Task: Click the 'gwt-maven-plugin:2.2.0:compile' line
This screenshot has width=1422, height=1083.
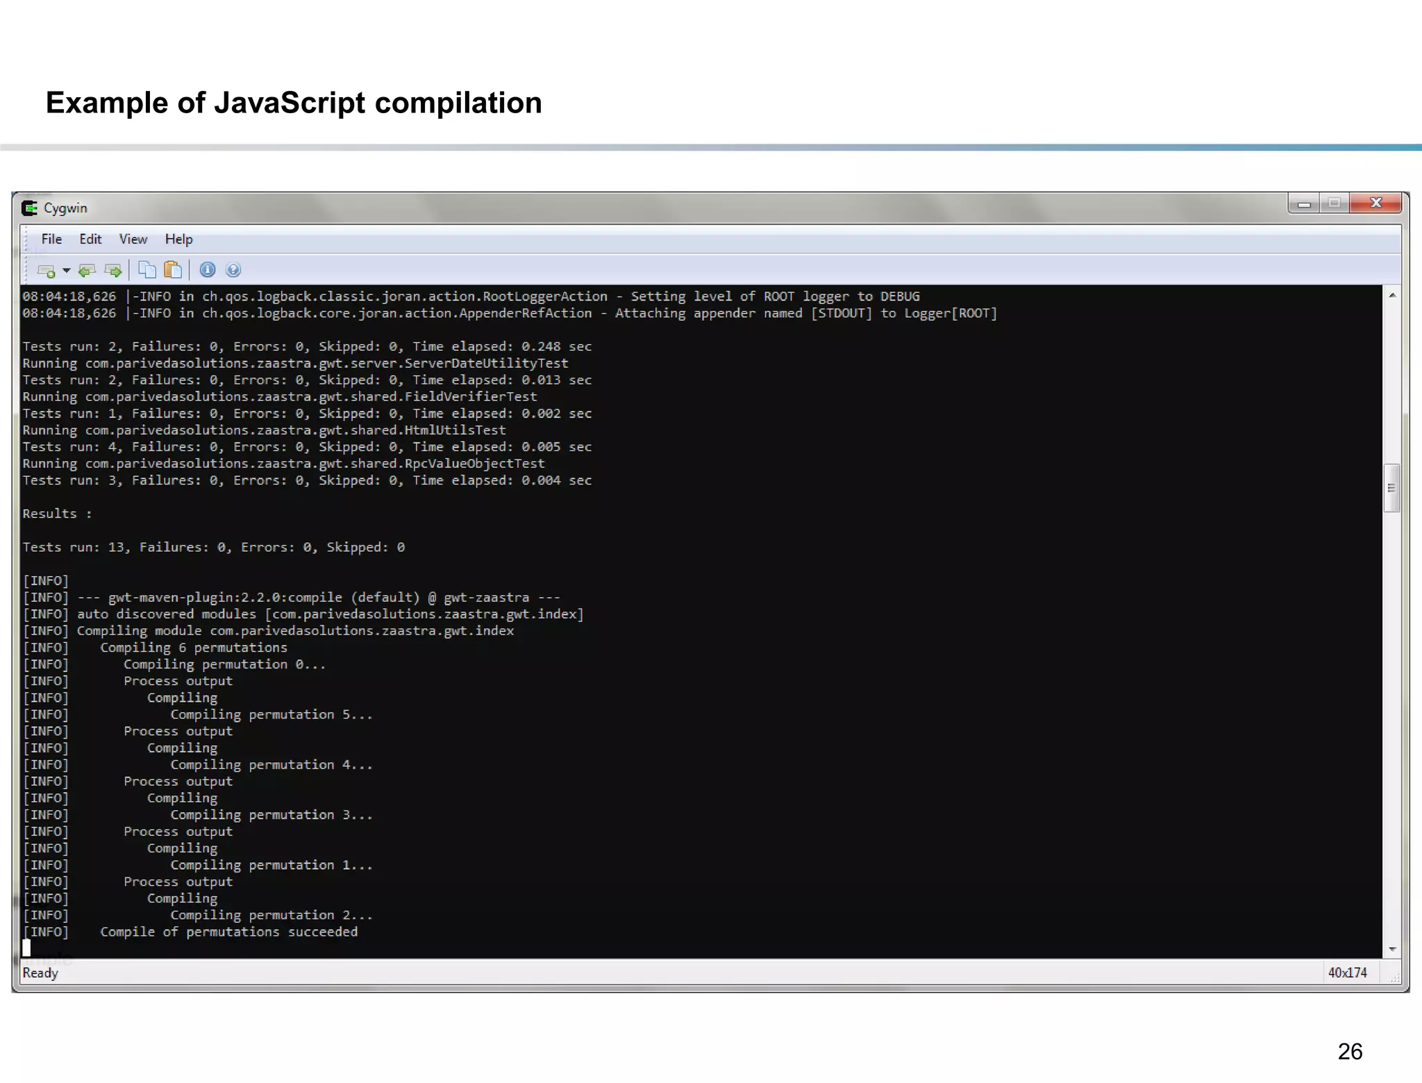Action: (292, 598)
